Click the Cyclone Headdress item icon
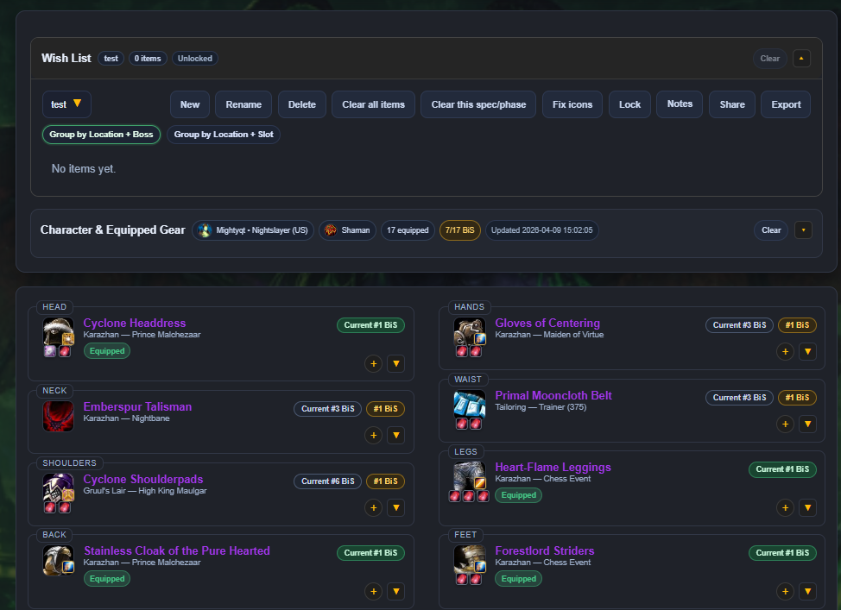Image resolution: width=841 pixels, height=610 pixels. coord(57,334)
